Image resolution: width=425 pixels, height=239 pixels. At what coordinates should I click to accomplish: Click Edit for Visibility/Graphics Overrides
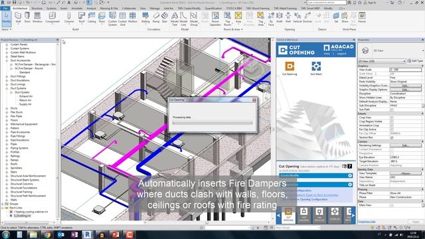click(406, 86)
